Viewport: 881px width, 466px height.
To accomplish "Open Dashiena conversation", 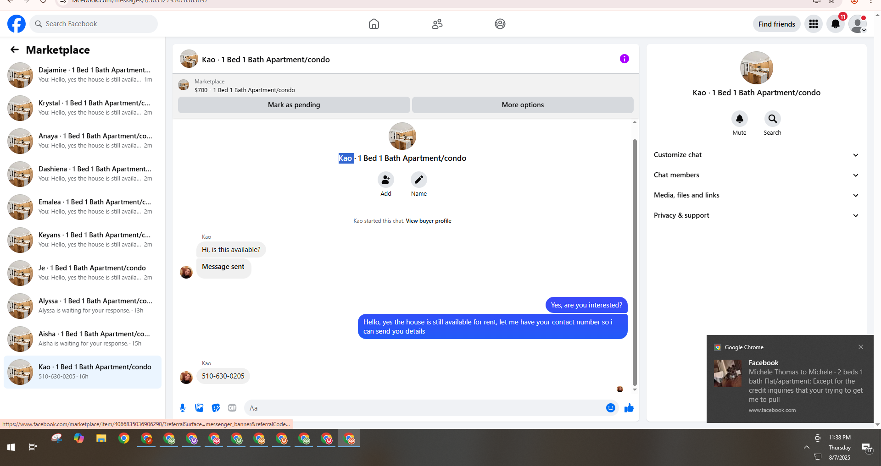I will coord(83,174).
